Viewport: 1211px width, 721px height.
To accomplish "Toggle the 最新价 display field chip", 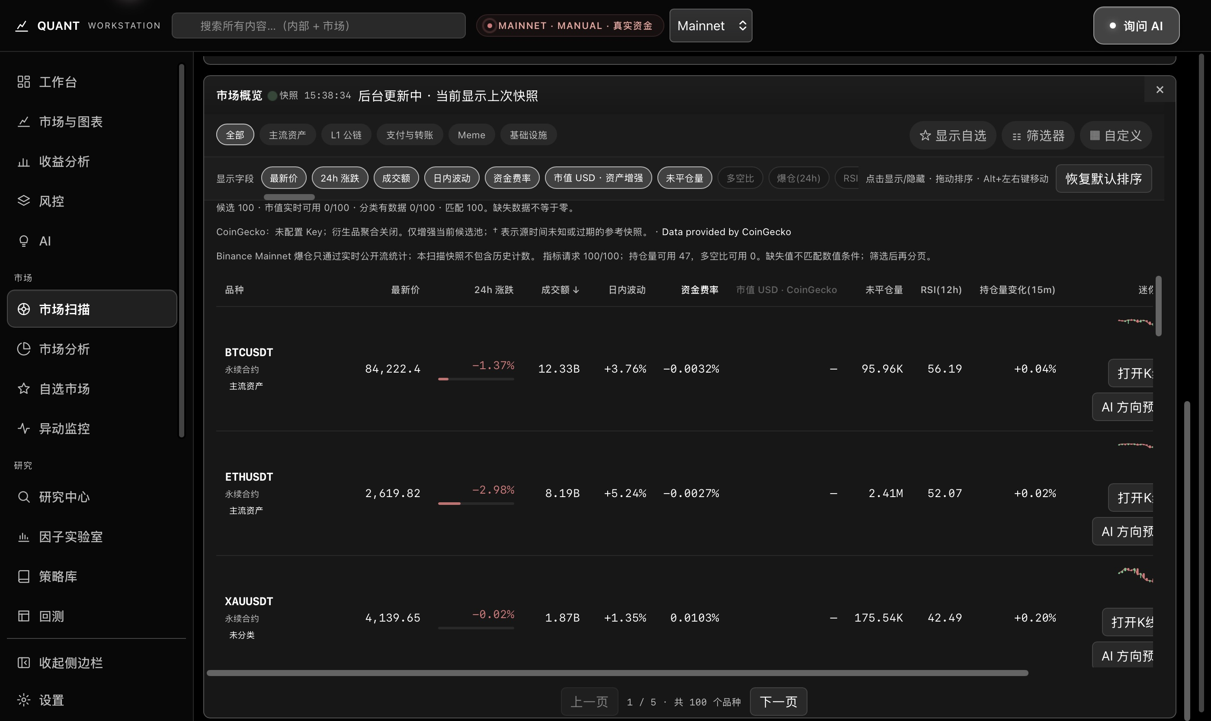I will [x=284, y=178].
